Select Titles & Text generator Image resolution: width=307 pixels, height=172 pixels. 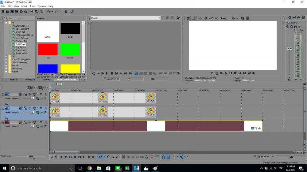click(x=21, y=50)
